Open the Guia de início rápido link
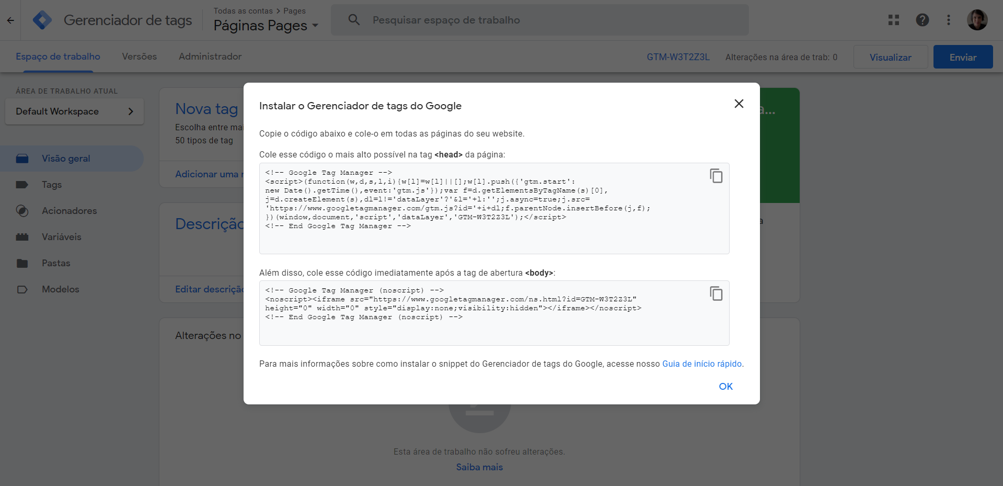Viewport: 1003px width, 486px height. click(702, 364)
